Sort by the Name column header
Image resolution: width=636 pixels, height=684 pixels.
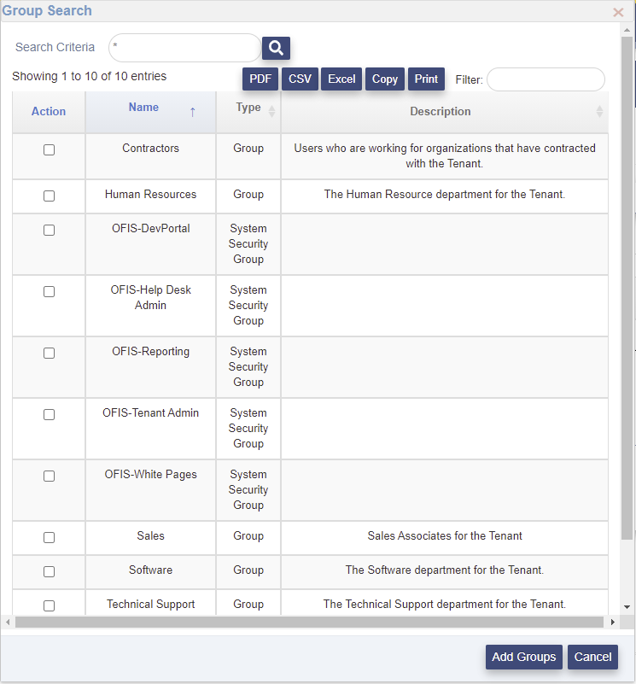click(150, 112)
